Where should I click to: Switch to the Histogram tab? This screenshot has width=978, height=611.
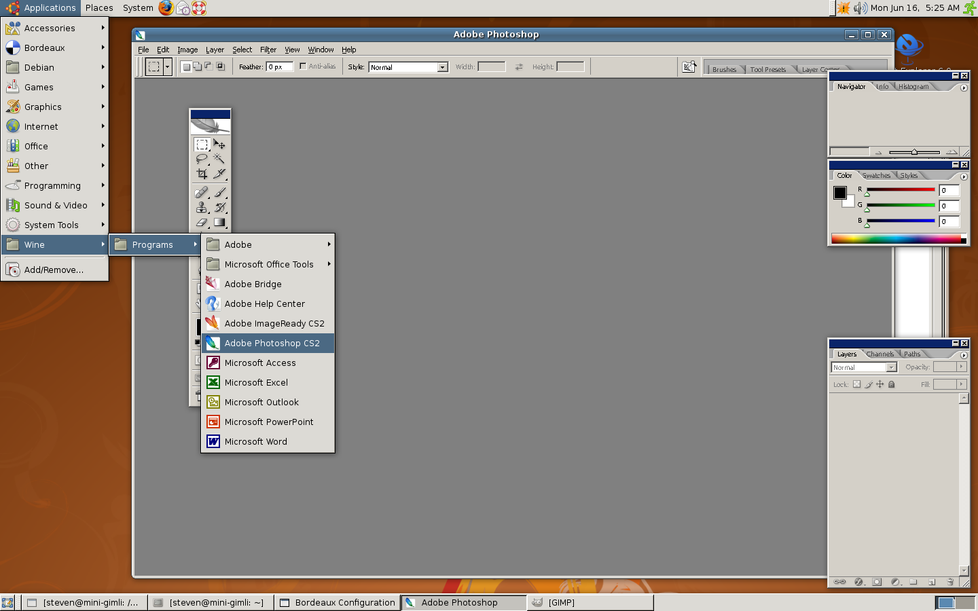[913, 86]
